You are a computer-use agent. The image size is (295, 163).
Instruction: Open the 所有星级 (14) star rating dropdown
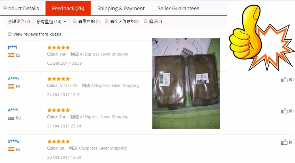[x=52, y=22]
